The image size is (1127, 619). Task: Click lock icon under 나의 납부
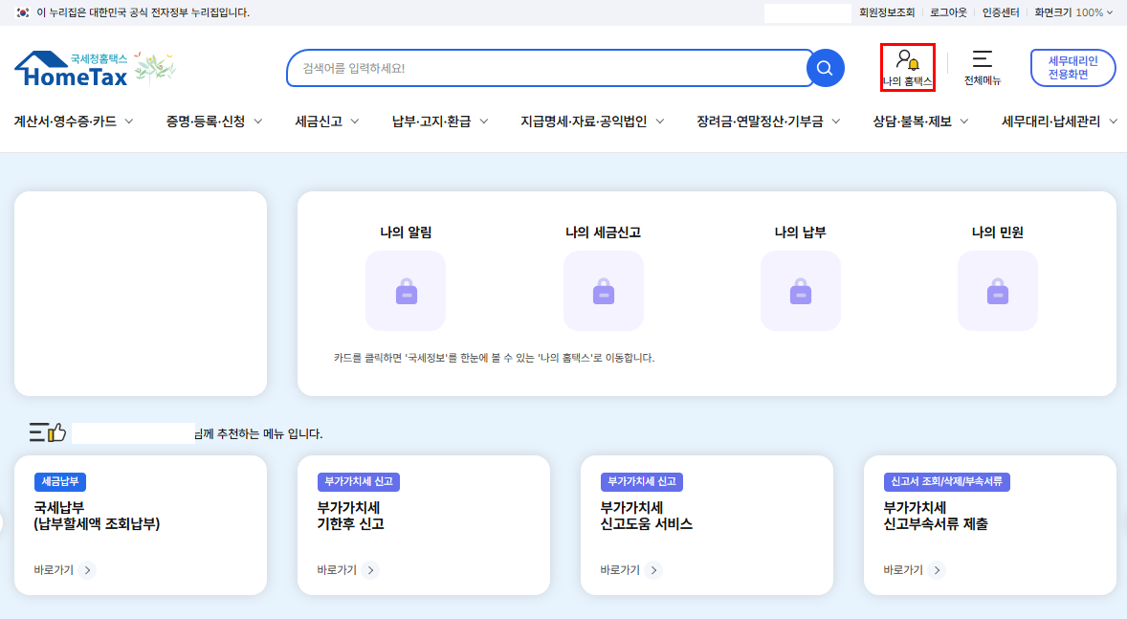click(800, 291)
